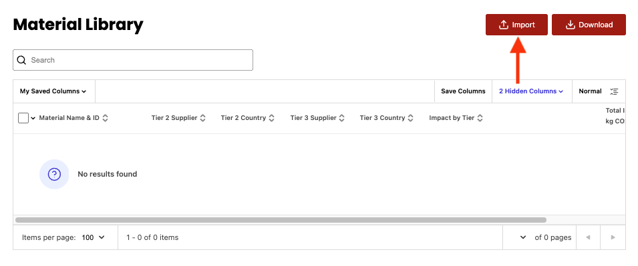Sort the Tier 2 Supplier column

[x=202, y=118]
